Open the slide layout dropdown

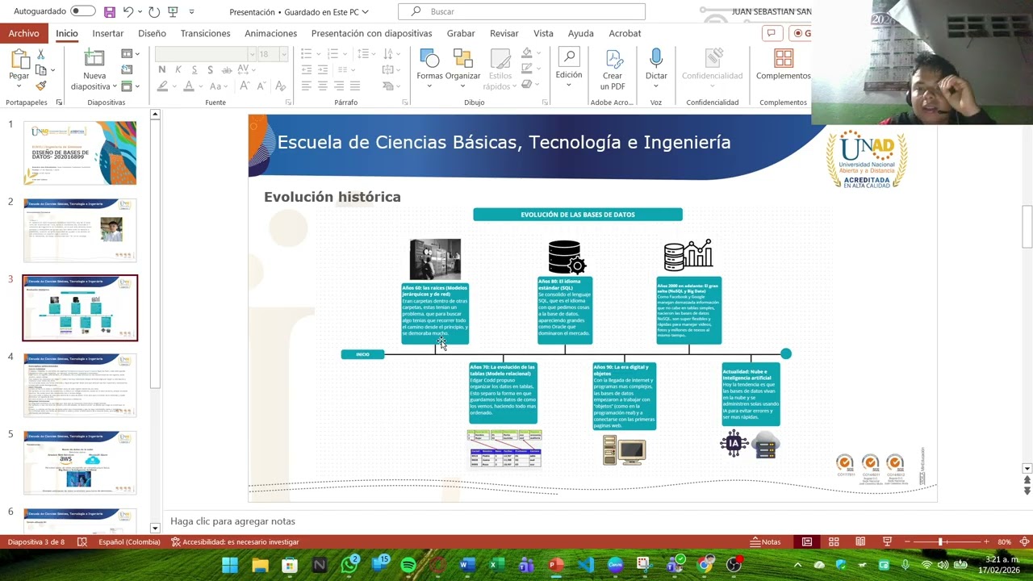pyautogui.click(x=129, y=54)
